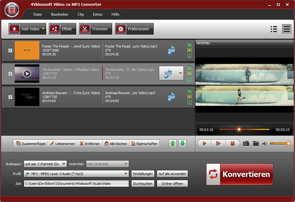Open the Untertitel dropdown

coord(126,164)
